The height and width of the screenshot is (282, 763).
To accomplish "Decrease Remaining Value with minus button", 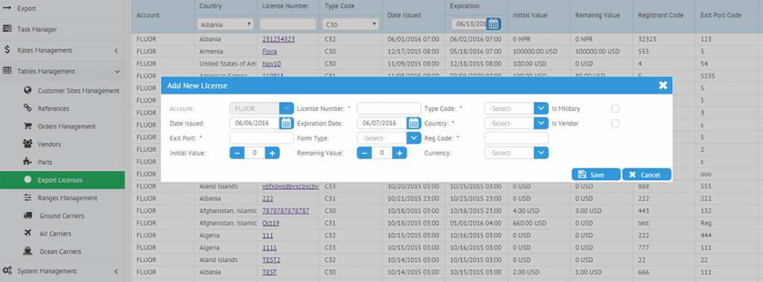I will [x=364, y=153].
